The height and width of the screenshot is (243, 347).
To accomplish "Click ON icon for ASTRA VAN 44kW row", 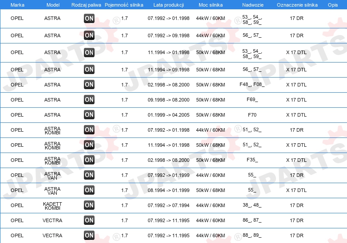I will click(x=89, y=175).
